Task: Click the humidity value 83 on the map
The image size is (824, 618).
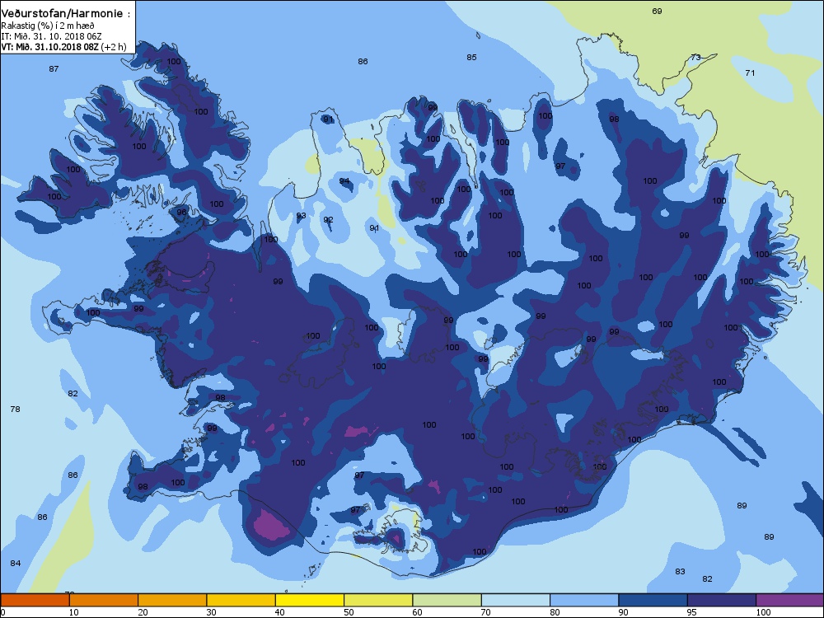Action: (x=680, y=571)
